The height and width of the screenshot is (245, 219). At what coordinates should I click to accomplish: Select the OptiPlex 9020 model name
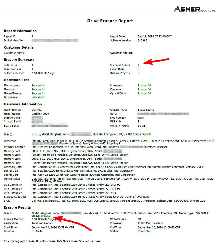click(40, 114)
